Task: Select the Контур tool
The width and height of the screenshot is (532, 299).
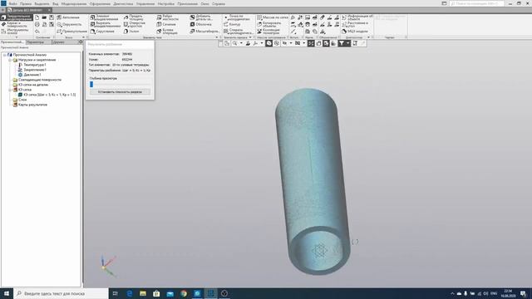Action: (x=232, y=24)
